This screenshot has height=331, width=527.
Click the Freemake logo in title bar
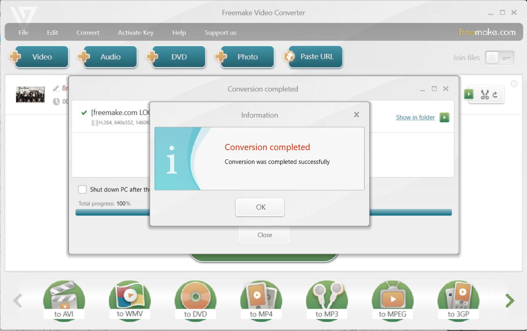(x=24, y=17)
